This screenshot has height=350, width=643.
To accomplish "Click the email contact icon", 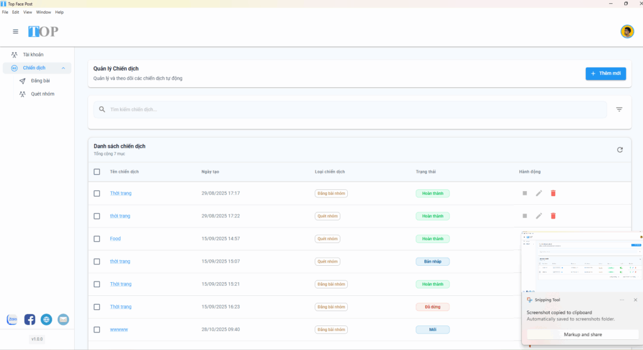I will coord(63,319).
